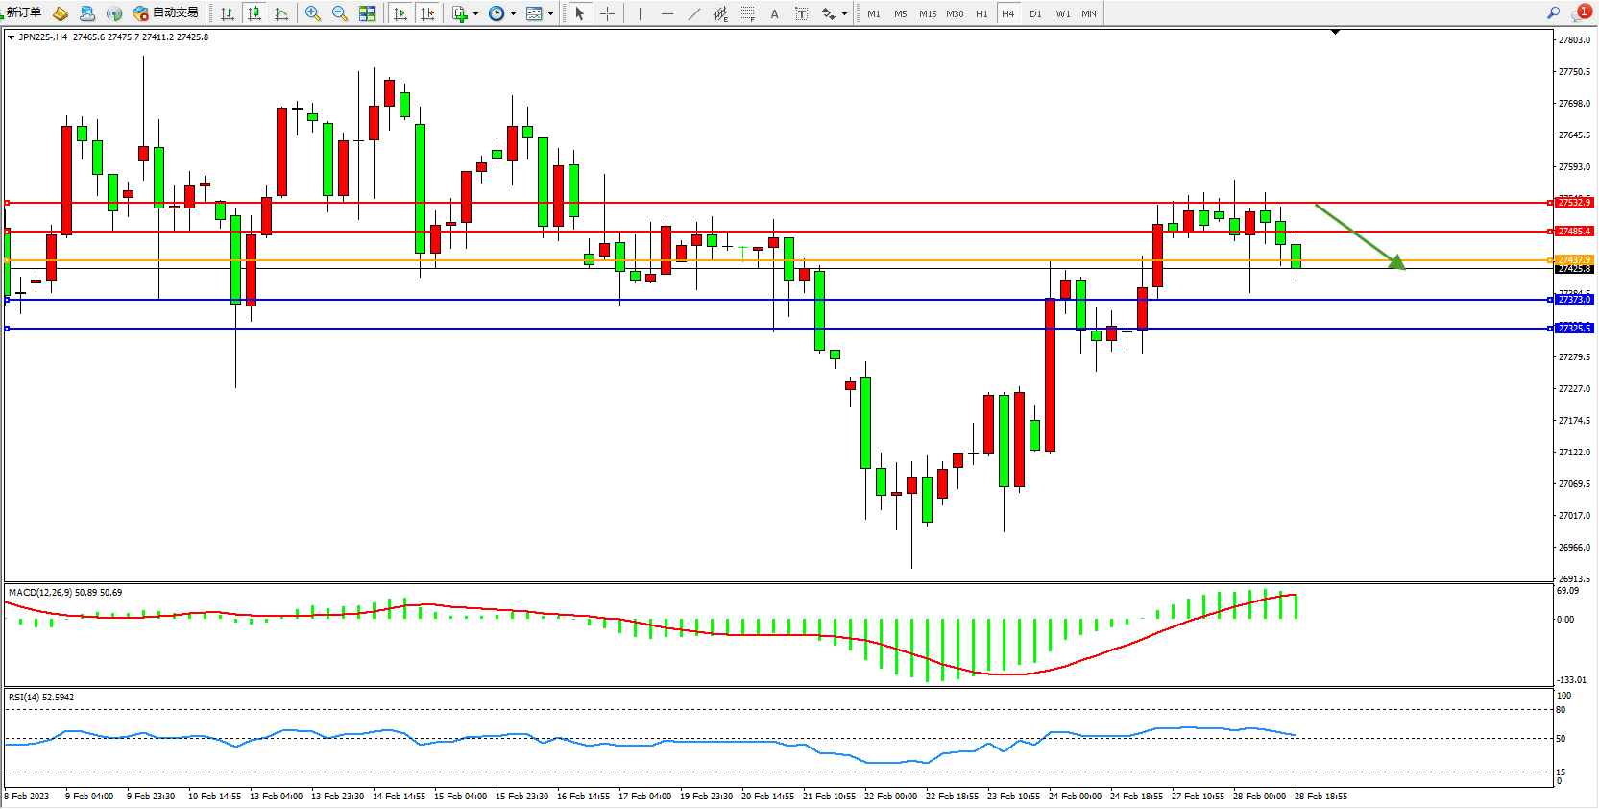The width and height of the screenshot is (1599, 809).
Task: Switch to the D1 timeframe
Action: (x=1035, y=13)
